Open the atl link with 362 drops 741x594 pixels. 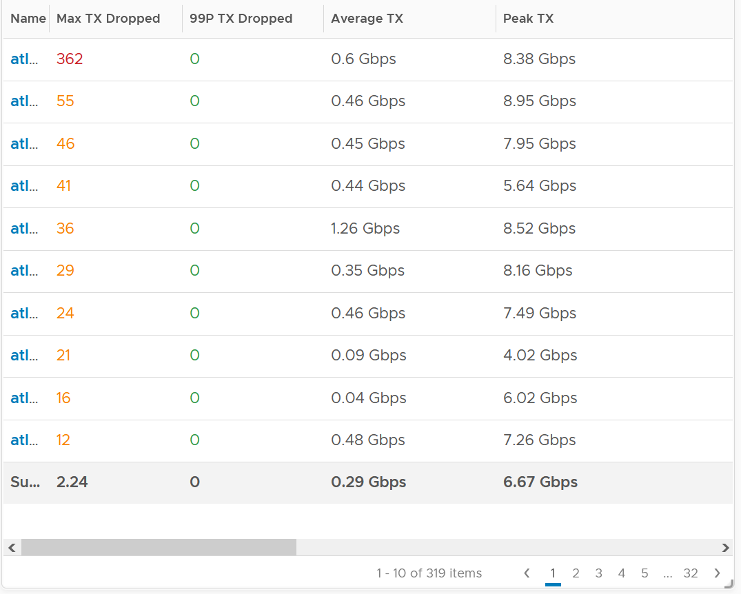[x=24, y=59]
